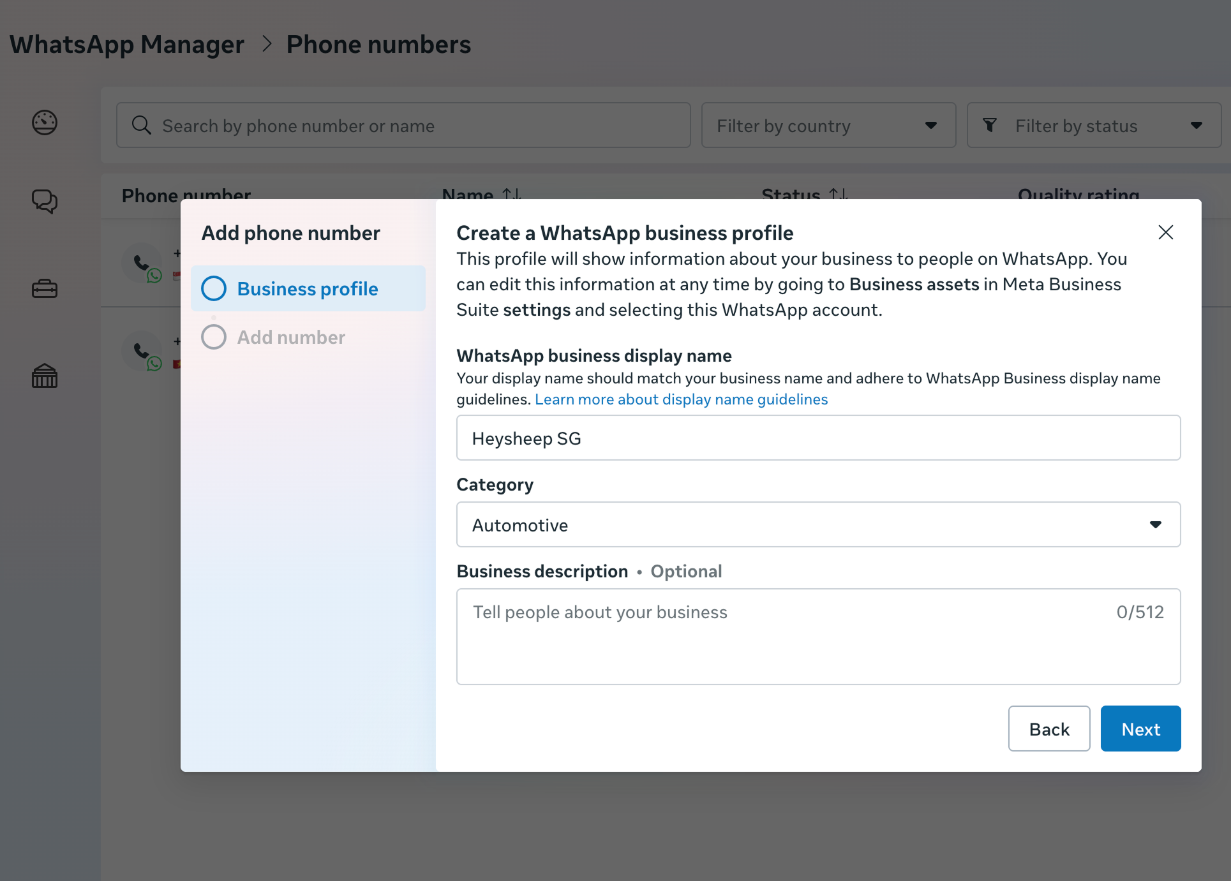Click the briefcase icon in sidebar
The height and width of the screenshot is (881, 1231).
coord(45,289)
